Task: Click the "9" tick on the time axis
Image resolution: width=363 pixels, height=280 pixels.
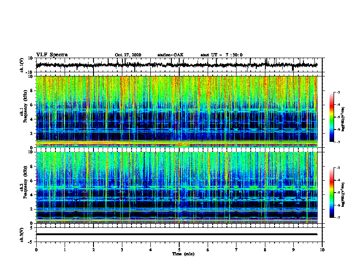Action: click(x=293, y=250)
